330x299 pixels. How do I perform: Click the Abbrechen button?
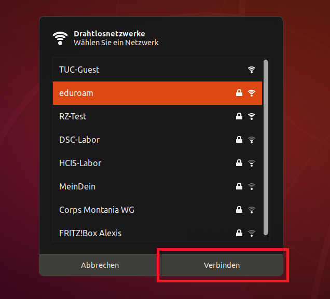pos(100,265)
